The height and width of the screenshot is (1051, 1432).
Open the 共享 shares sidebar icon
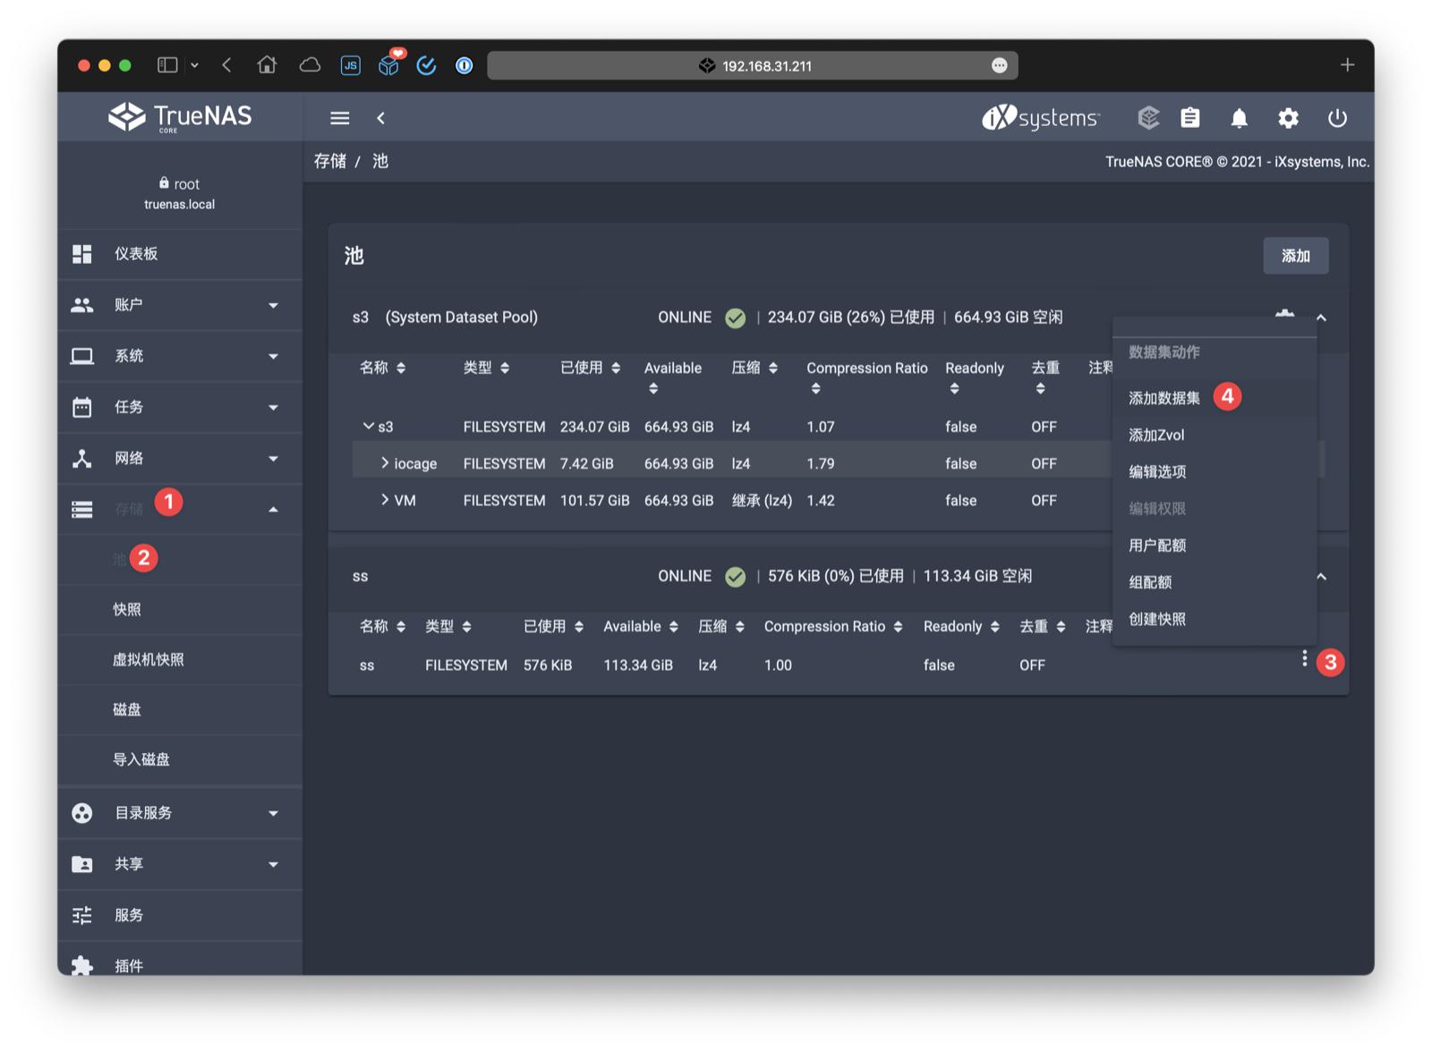81,864
